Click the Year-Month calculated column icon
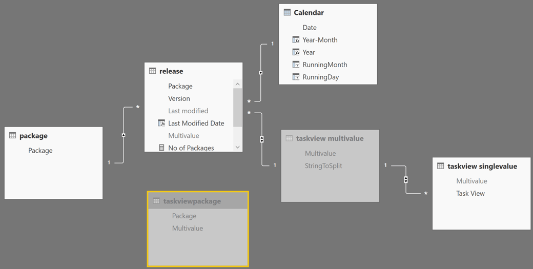The image size is (533, 269). pos(296,40)
